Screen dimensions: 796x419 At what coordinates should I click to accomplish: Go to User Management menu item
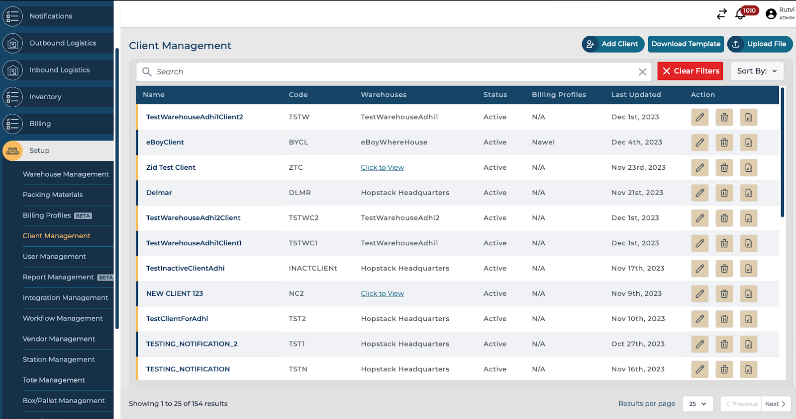(x=54, y=257)
